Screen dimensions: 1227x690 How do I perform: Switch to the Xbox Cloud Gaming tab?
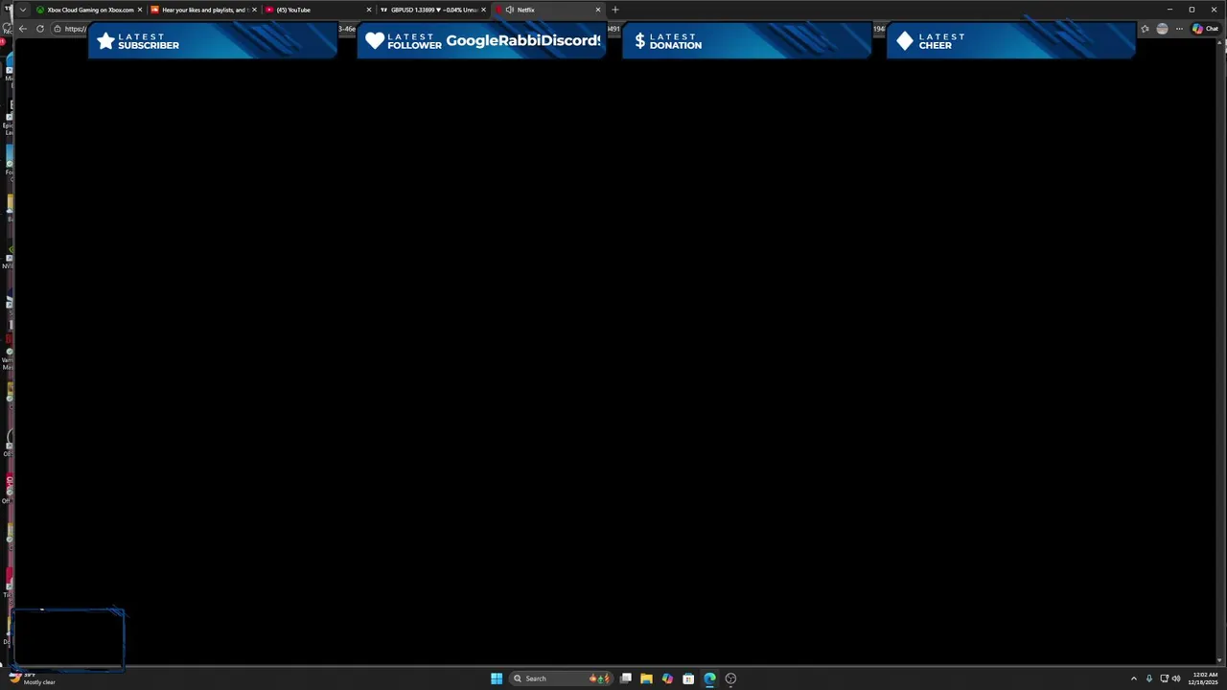coord(88,10)
